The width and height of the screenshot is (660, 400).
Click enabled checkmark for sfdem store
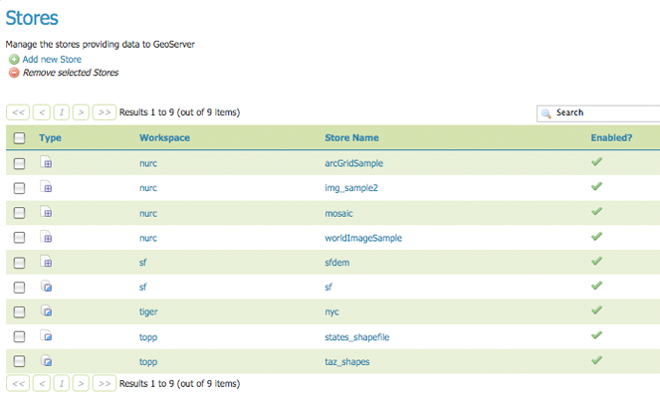click(596, 261)
